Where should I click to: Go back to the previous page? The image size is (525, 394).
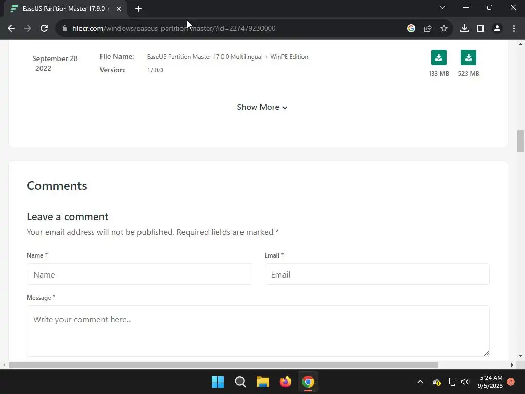tap(11, 29)
